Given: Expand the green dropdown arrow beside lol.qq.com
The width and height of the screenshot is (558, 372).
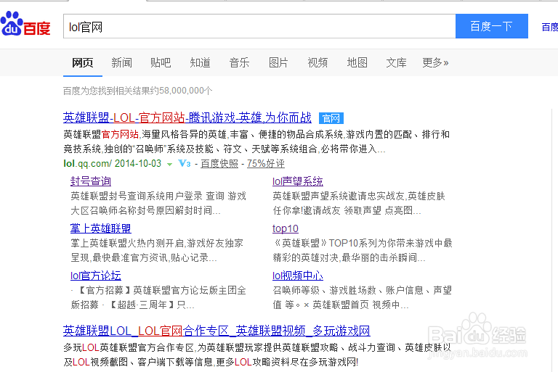Looking at the screenshot, I should (x=170, y=164).
